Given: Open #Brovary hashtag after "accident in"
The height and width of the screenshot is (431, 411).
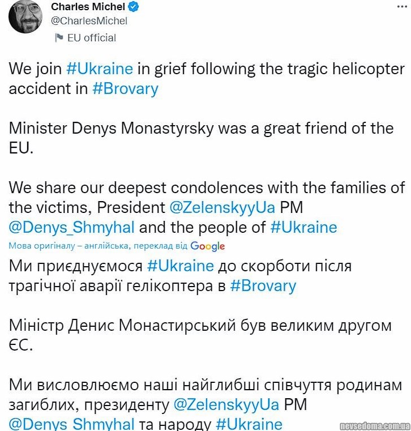Looking at the screenshot, I should coord(125,89).
